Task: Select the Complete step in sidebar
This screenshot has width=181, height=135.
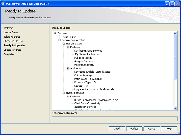Action: [x=9, y=54]
